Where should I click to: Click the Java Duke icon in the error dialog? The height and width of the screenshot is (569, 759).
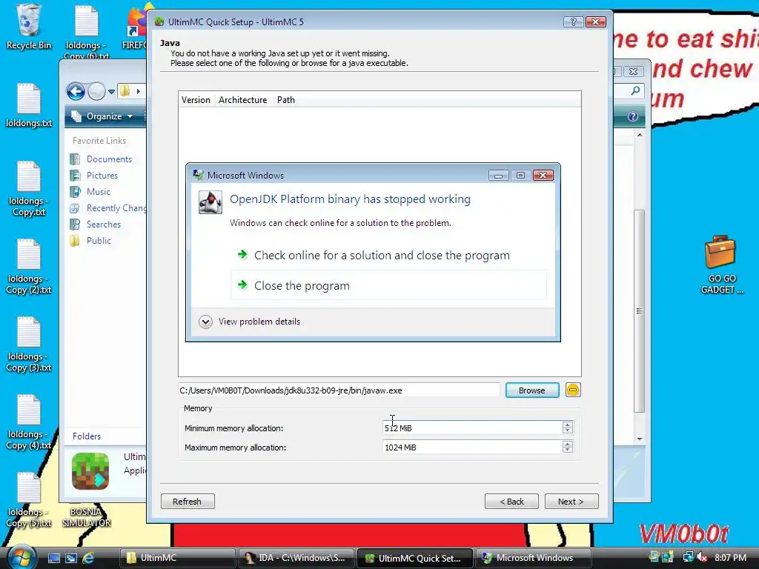[210, 202]
